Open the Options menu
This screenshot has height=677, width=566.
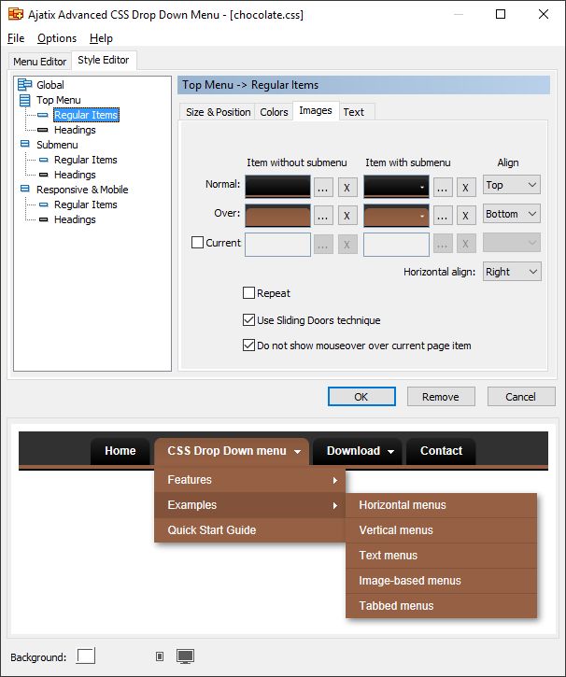click(57, 38)
